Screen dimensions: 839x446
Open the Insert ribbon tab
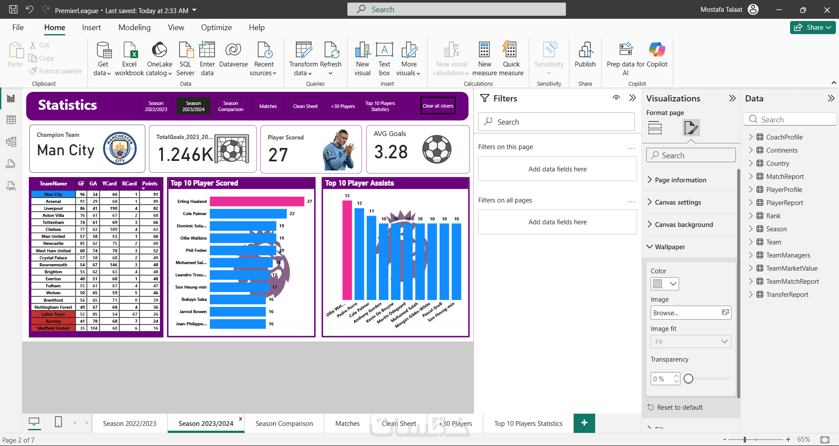coord(91,28)
